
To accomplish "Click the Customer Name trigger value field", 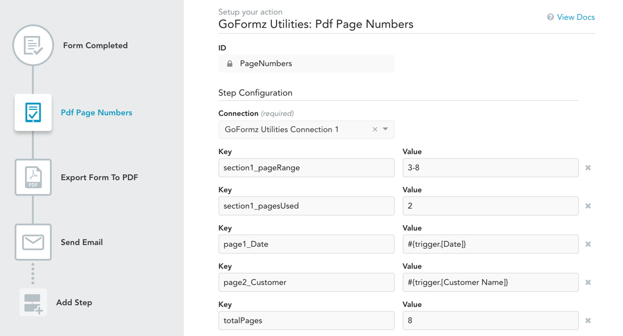I will [490, 283].
